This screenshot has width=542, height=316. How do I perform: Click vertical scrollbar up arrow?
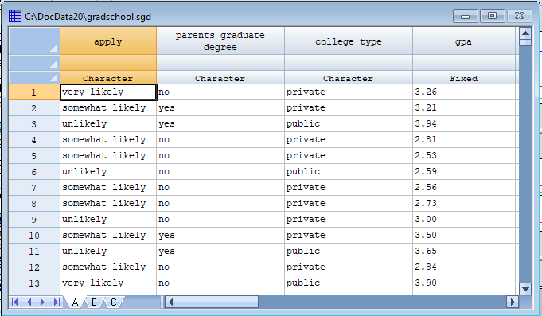pos(525,33)
